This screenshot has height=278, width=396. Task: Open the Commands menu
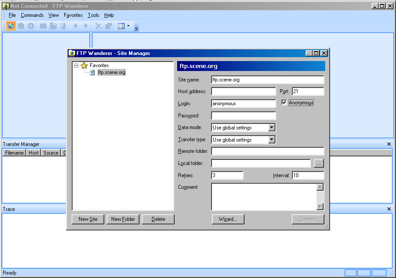point(32,15)
